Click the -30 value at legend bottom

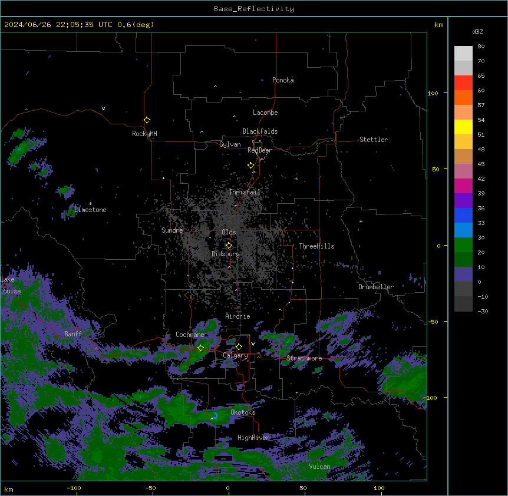point(483,312)
